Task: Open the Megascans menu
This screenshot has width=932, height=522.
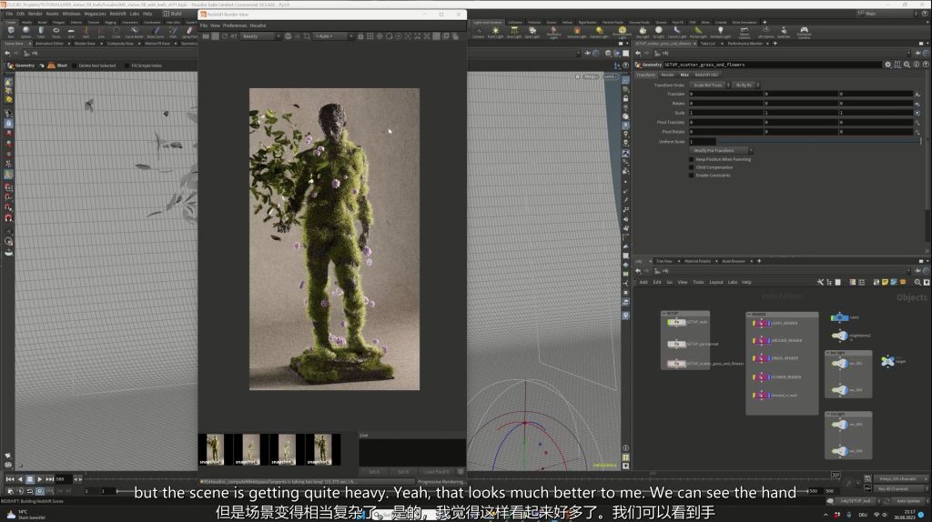Action: click(95, 13)
